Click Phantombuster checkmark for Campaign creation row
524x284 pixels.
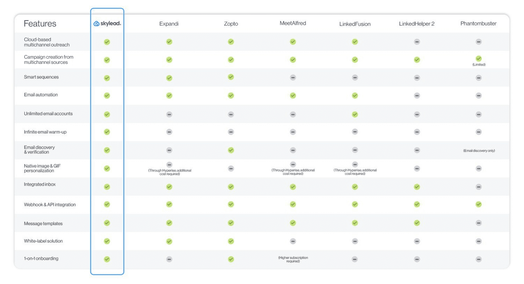pyautogui.click(x=479, y=58)
